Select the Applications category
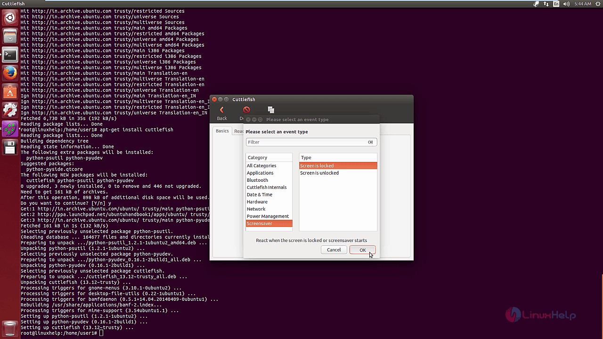This screenshot has width=603, height=339. pyautogui.click(x=269, y=173)
